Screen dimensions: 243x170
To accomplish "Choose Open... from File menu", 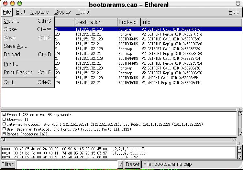I will (28, 21).
